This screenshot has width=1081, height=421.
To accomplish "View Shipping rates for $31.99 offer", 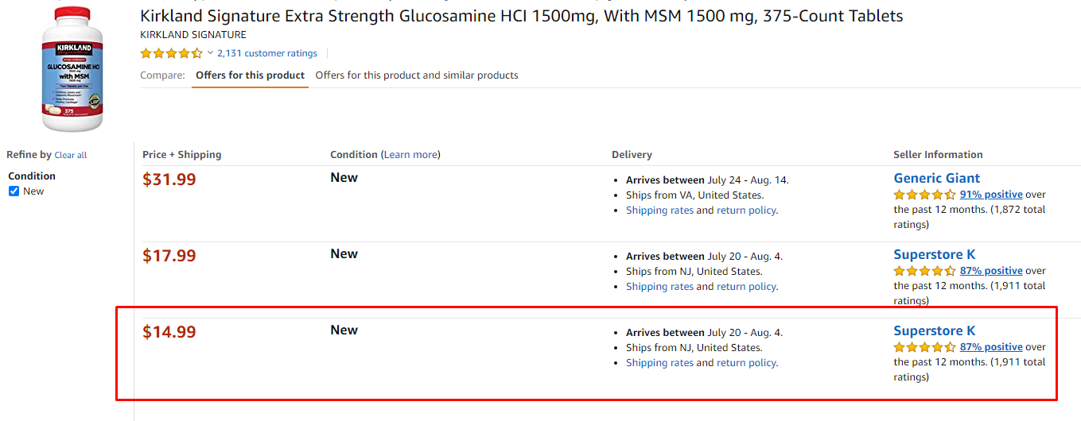I will pyautogui.click(x=659, y=210).
